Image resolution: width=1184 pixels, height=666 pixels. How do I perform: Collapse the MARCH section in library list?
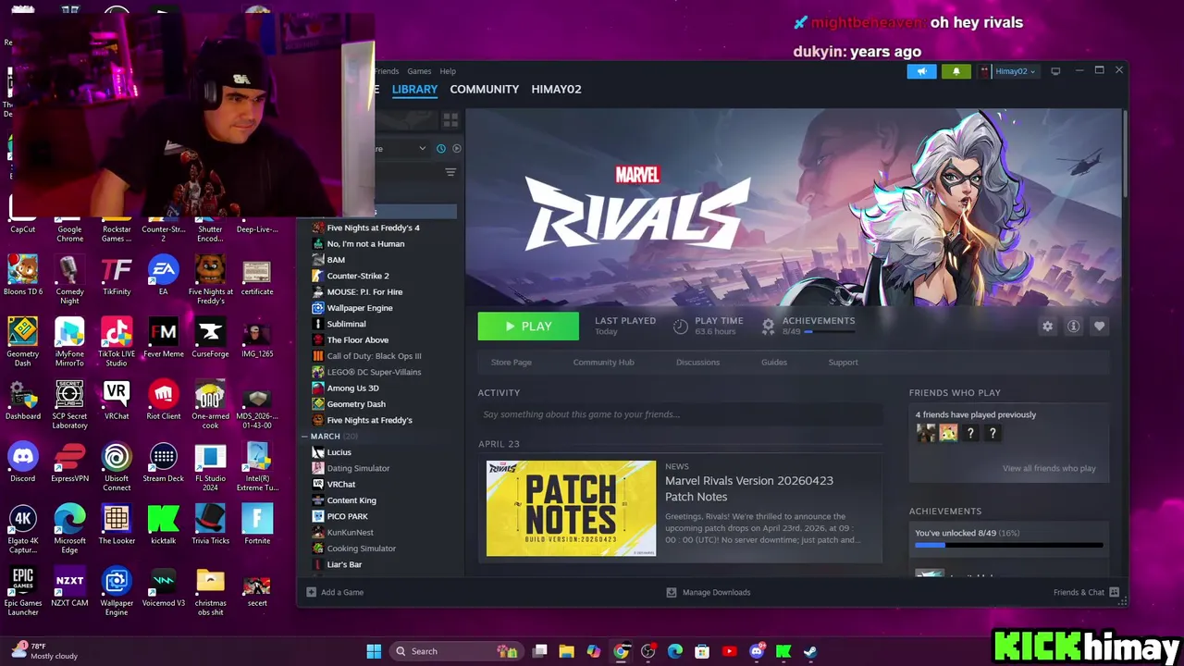point(305,437)
